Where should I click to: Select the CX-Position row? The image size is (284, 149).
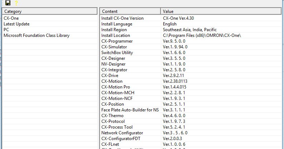tap(191, 104)
